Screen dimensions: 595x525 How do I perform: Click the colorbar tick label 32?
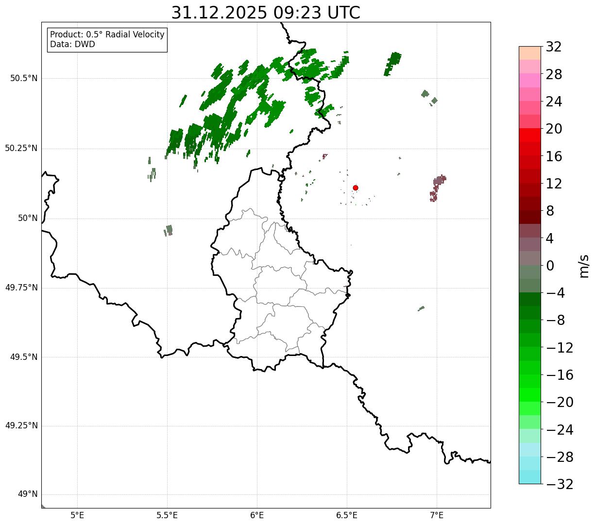[554, 47]
